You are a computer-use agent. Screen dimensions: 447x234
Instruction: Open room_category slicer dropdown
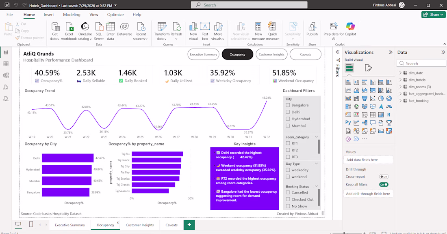coord(316,137)
